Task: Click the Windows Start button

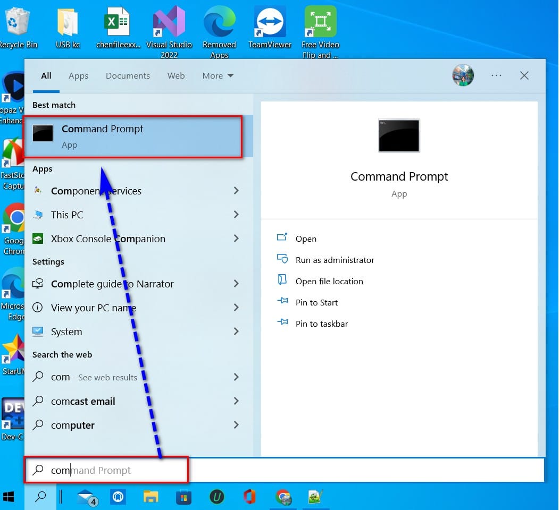Action: (8, 497)
